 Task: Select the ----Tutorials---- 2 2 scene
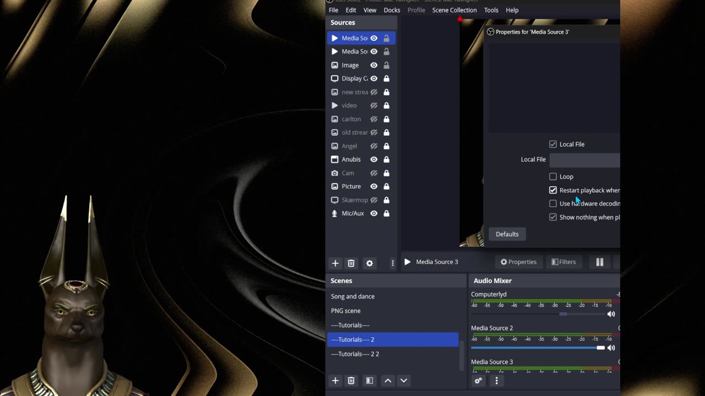click(393, 354)
